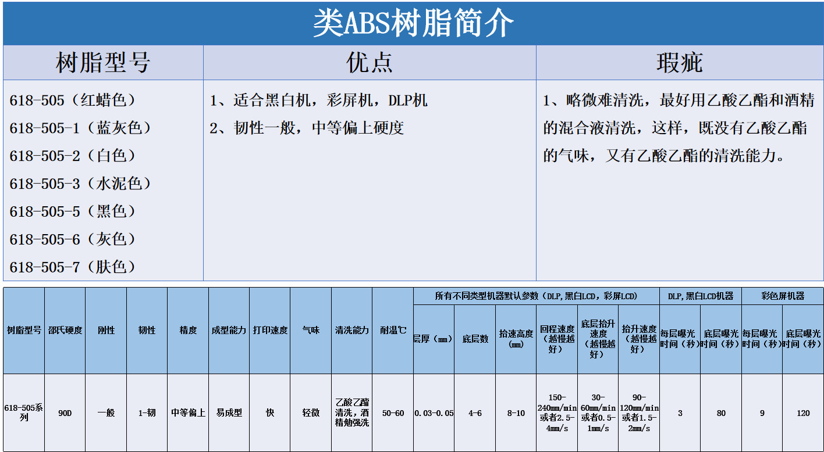Click the 快 print speed value
The width and height of the screenshot is (824, 452).
click(270, 413)
